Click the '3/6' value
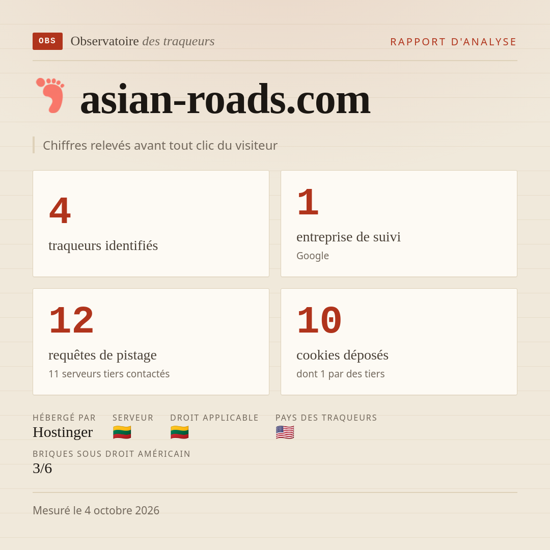This screenshot has height=550, width=550. pyautogui.click(x=42, y=469)
